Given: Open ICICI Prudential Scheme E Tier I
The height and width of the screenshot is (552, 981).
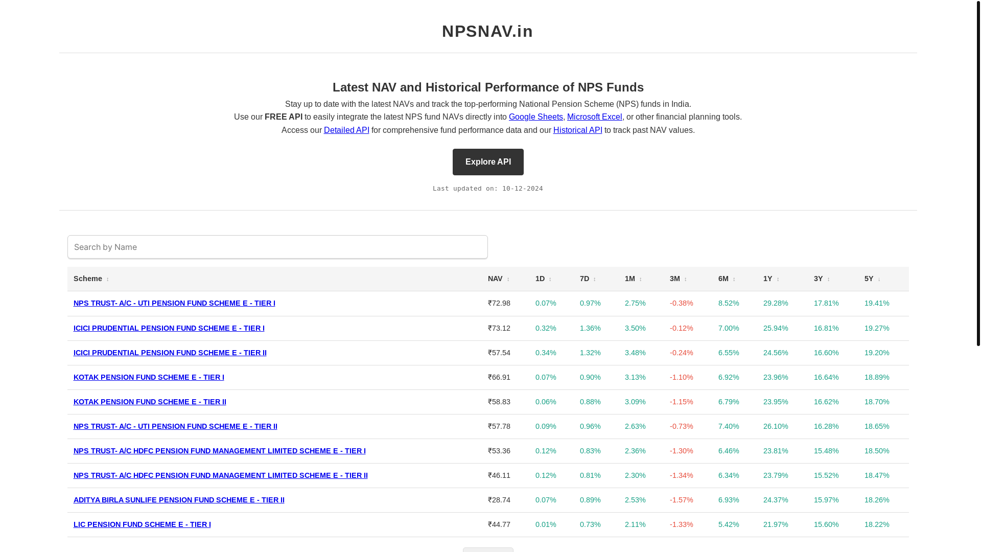Looking at the screenshot, I should pos(169,328).
